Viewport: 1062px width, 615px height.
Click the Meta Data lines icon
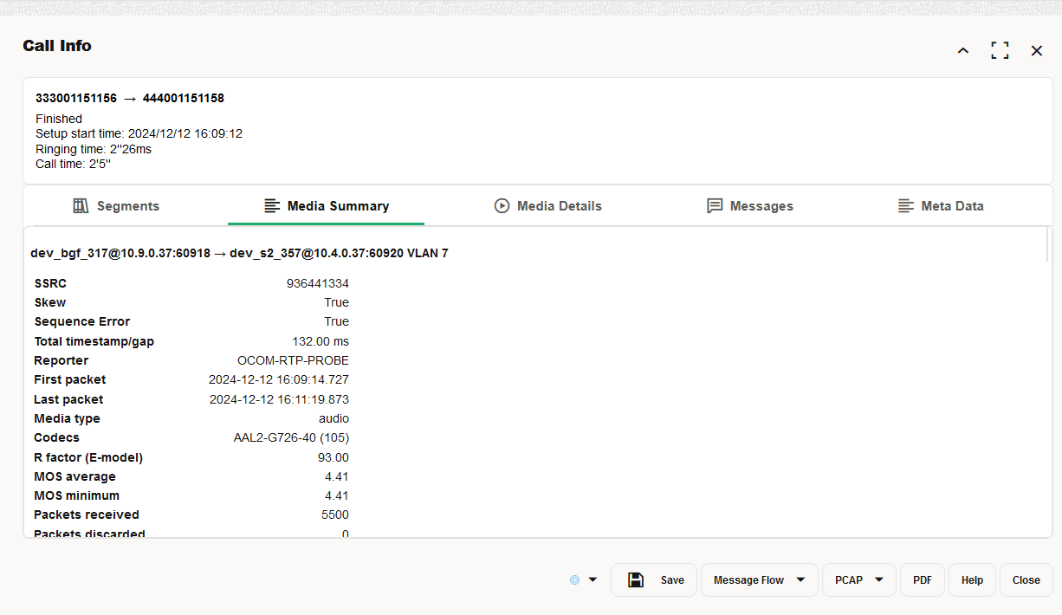[x=906, y=205]
